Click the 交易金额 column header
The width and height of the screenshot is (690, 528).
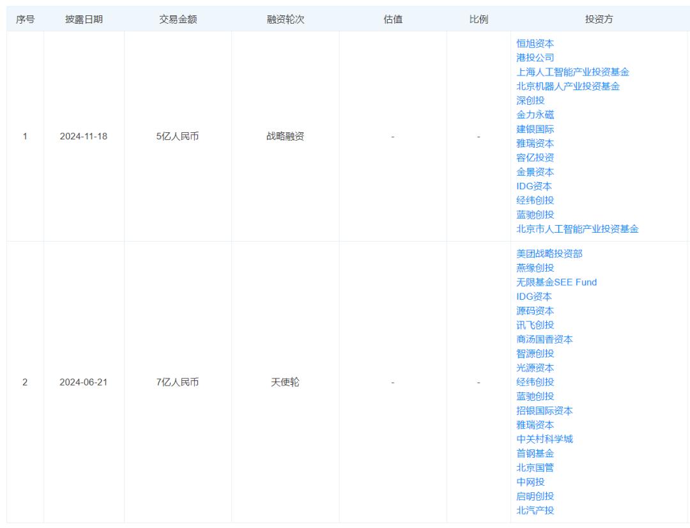178,19
